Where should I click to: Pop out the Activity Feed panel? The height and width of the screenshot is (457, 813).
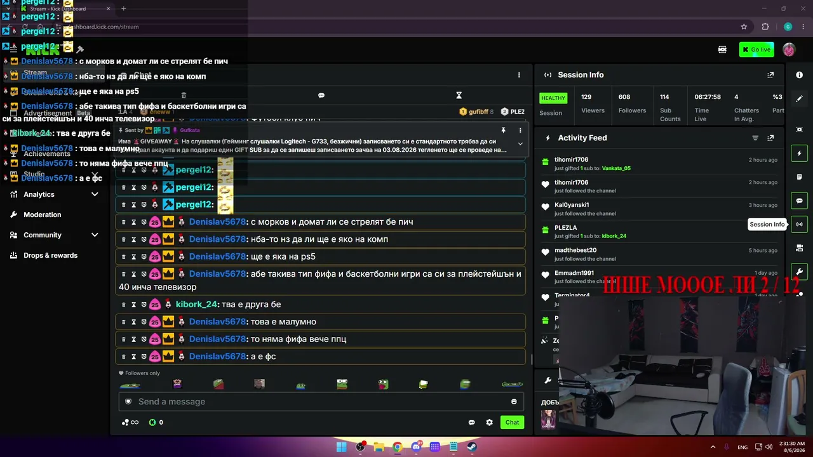point(770,138)
